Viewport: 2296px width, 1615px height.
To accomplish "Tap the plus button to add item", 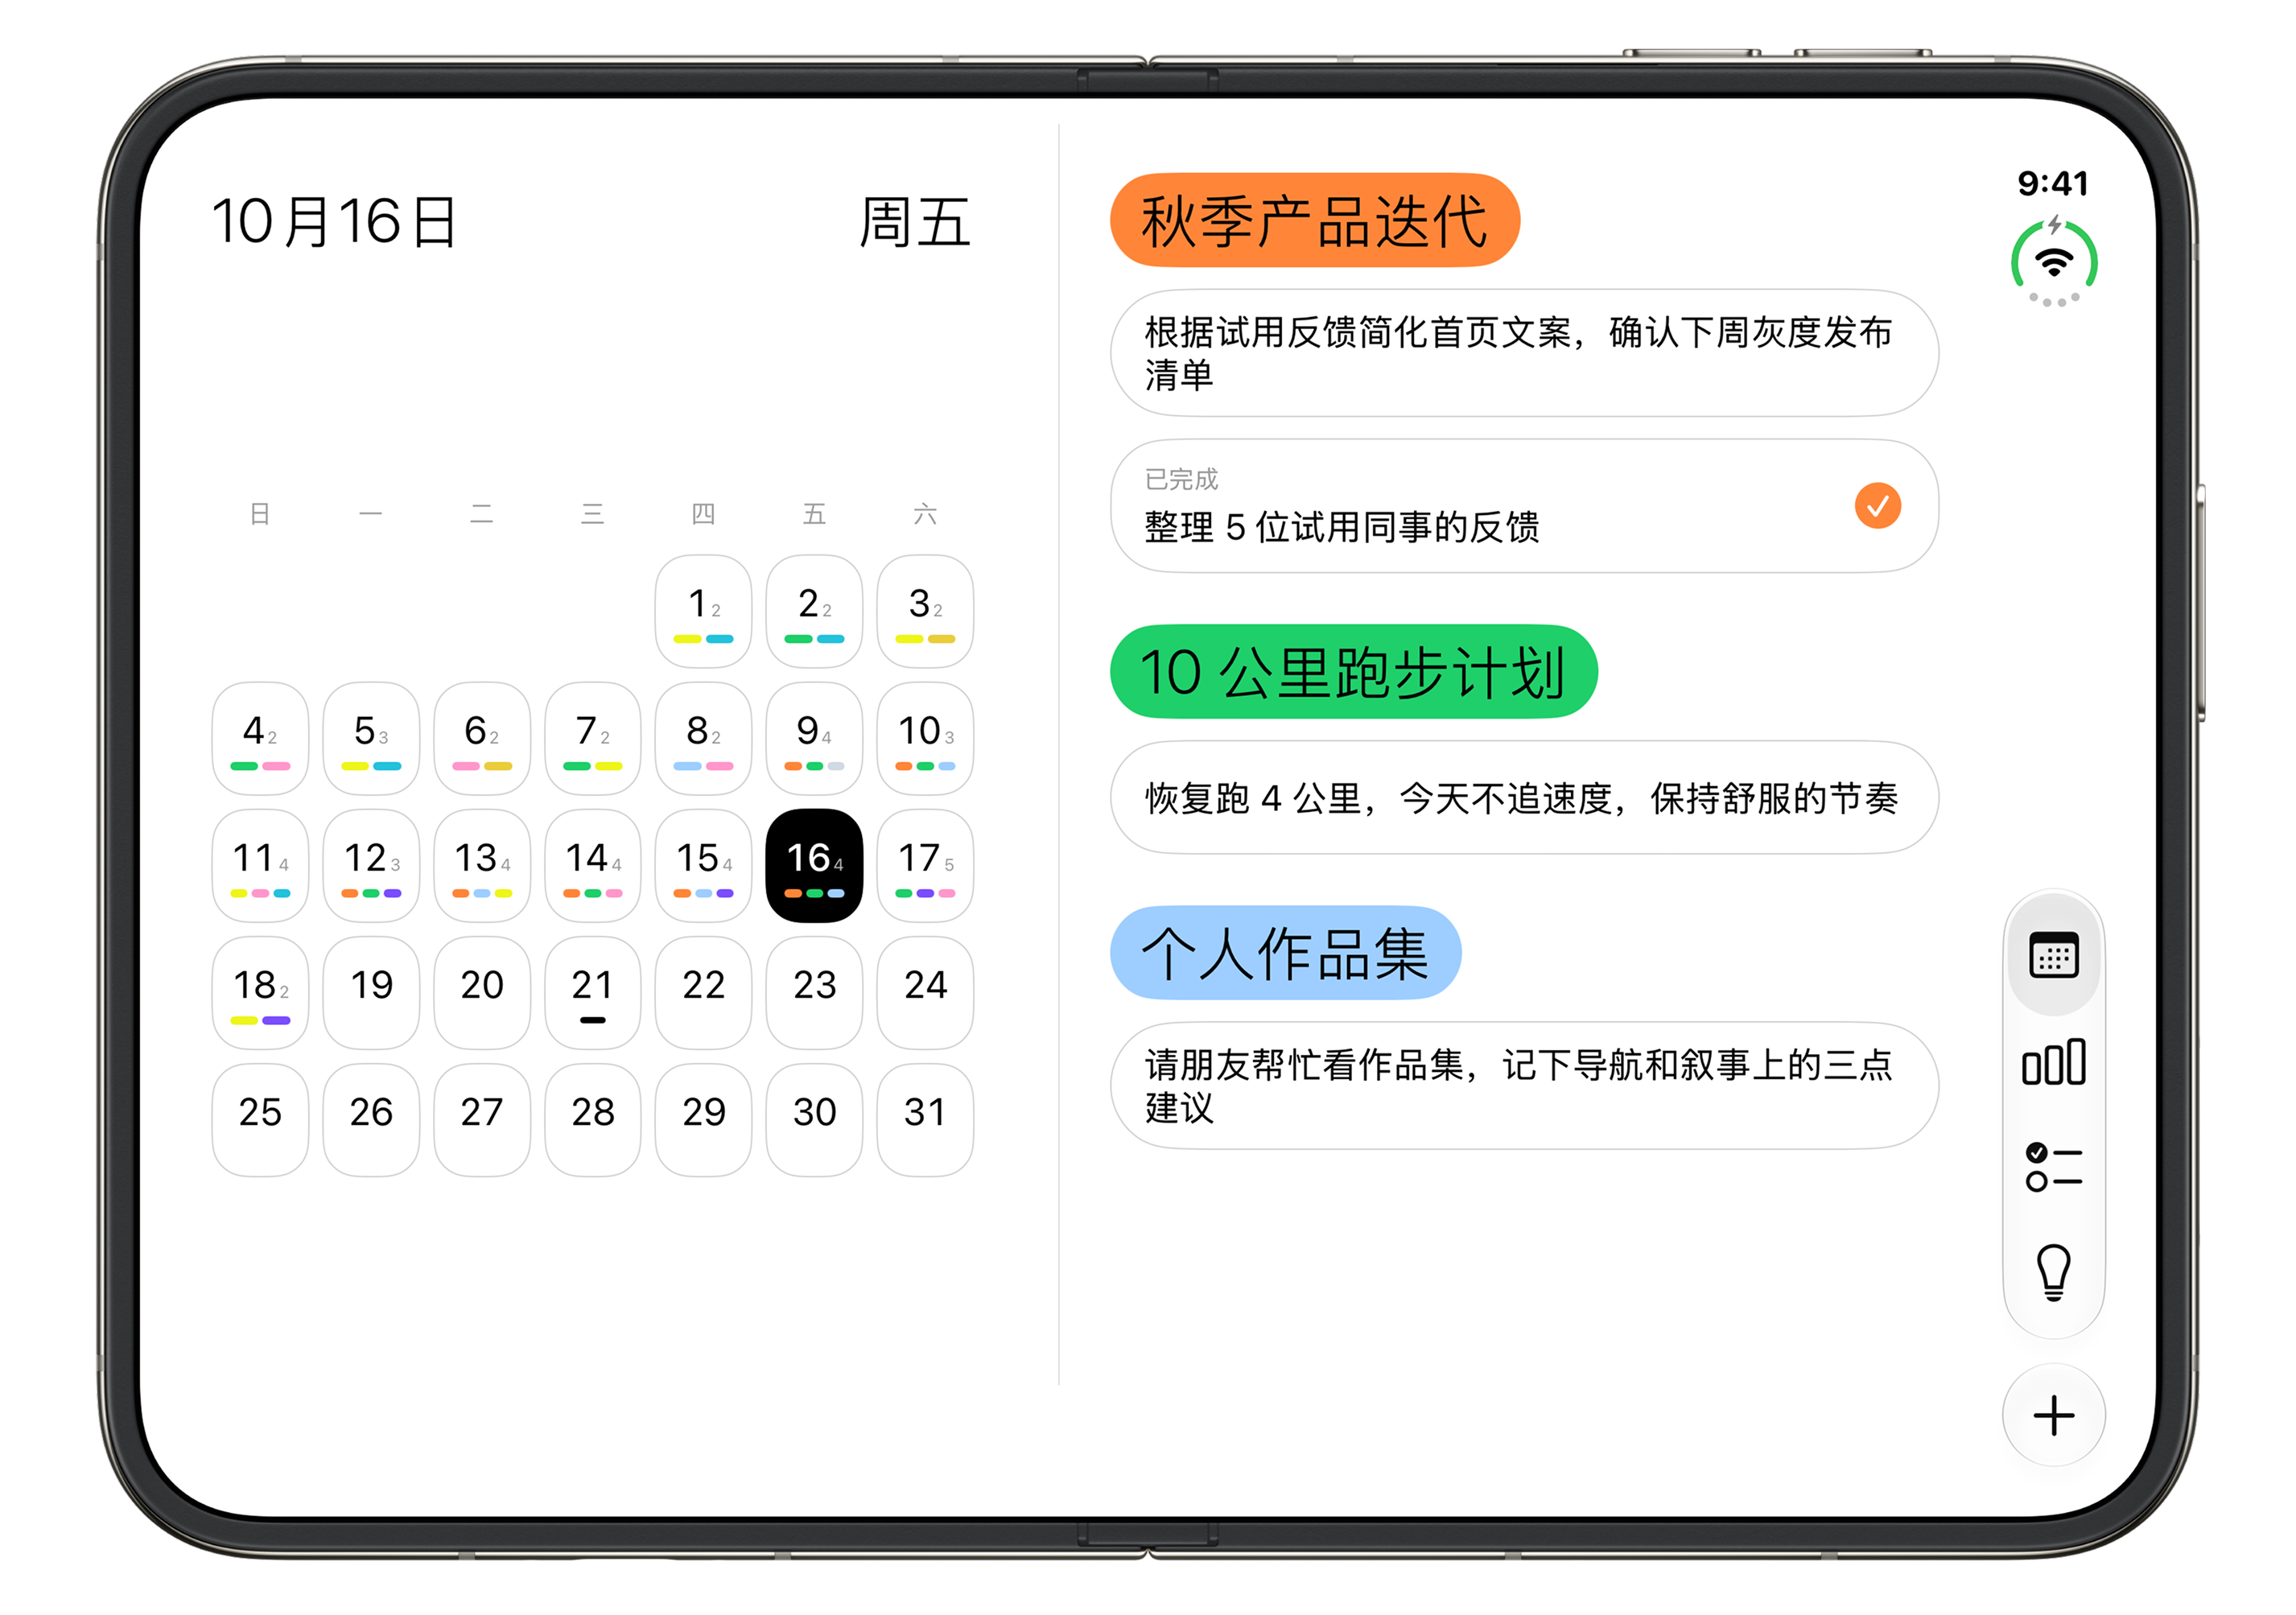I will (x=2053, y=1415).
